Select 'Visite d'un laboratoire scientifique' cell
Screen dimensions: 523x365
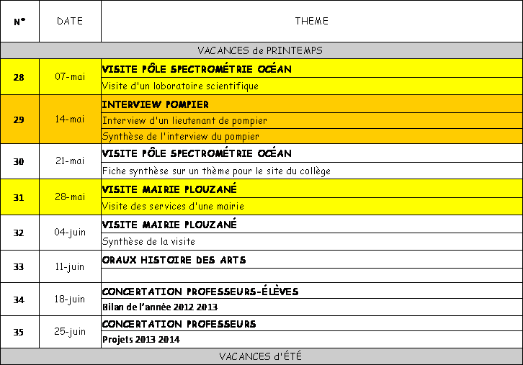(x=180, y=86)
